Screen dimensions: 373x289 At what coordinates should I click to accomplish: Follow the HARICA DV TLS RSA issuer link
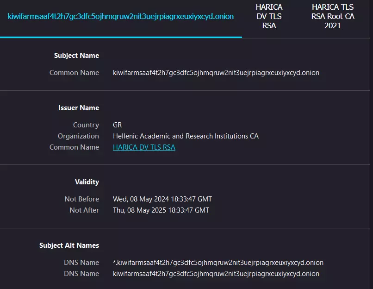click(144, 147)
